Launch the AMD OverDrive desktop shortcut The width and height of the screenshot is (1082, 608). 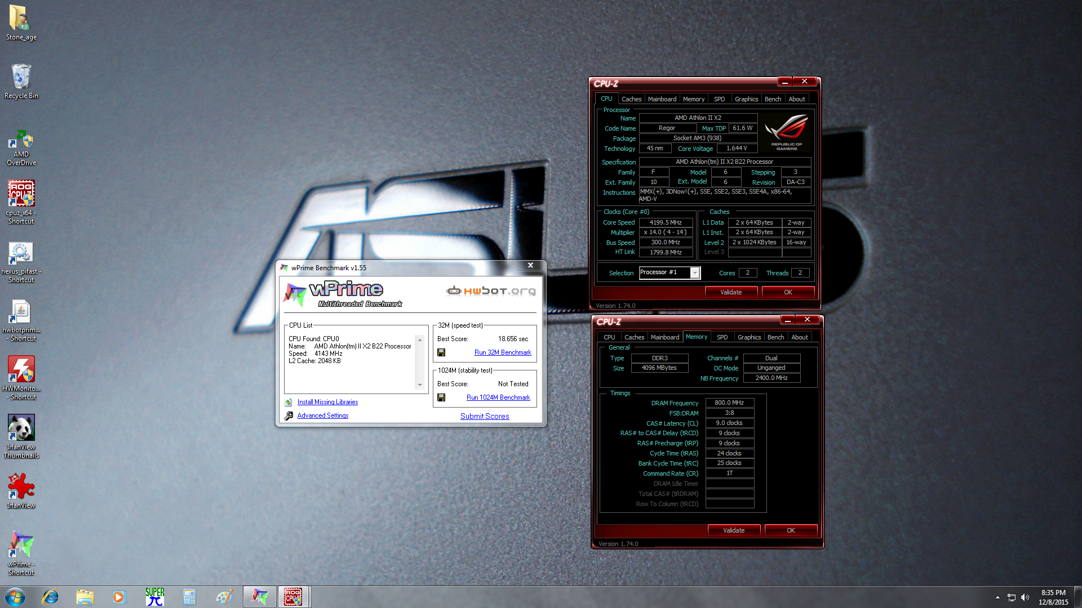(x=21, y=147)
